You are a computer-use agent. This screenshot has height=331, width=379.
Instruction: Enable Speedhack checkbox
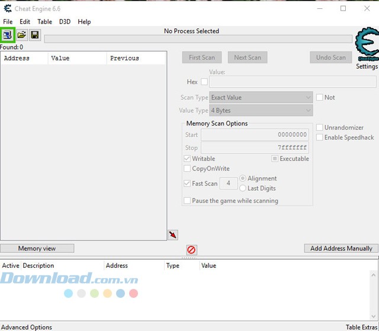tap(320, 137)
